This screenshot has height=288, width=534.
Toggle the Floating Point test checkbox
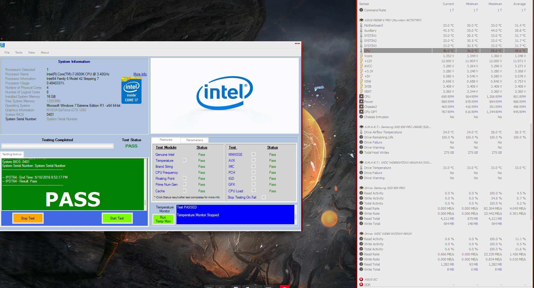pos(185,178)
